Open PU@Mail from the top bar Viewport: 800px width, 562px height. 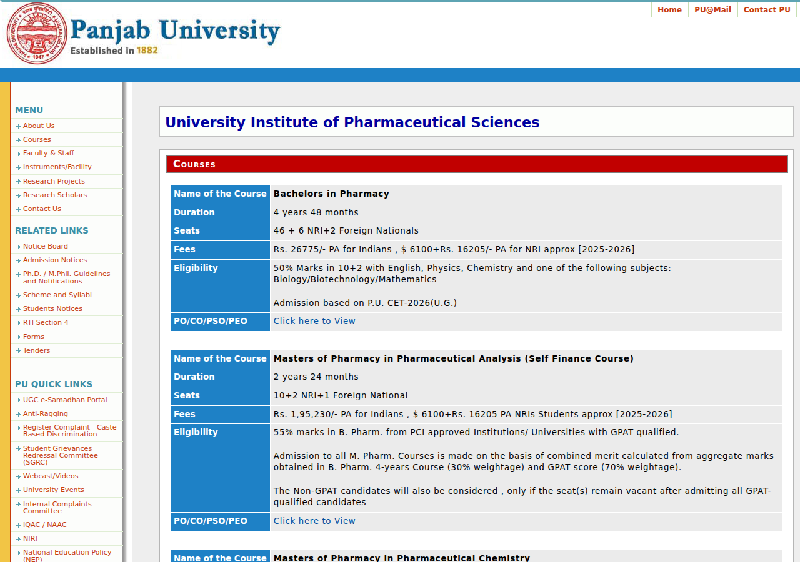(712, 10)
